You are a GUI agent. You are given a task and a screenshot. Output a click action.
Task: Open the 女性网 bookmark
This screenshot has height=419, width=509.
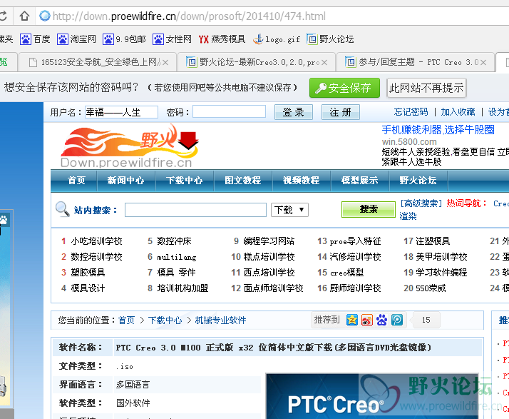click(172, 39)
